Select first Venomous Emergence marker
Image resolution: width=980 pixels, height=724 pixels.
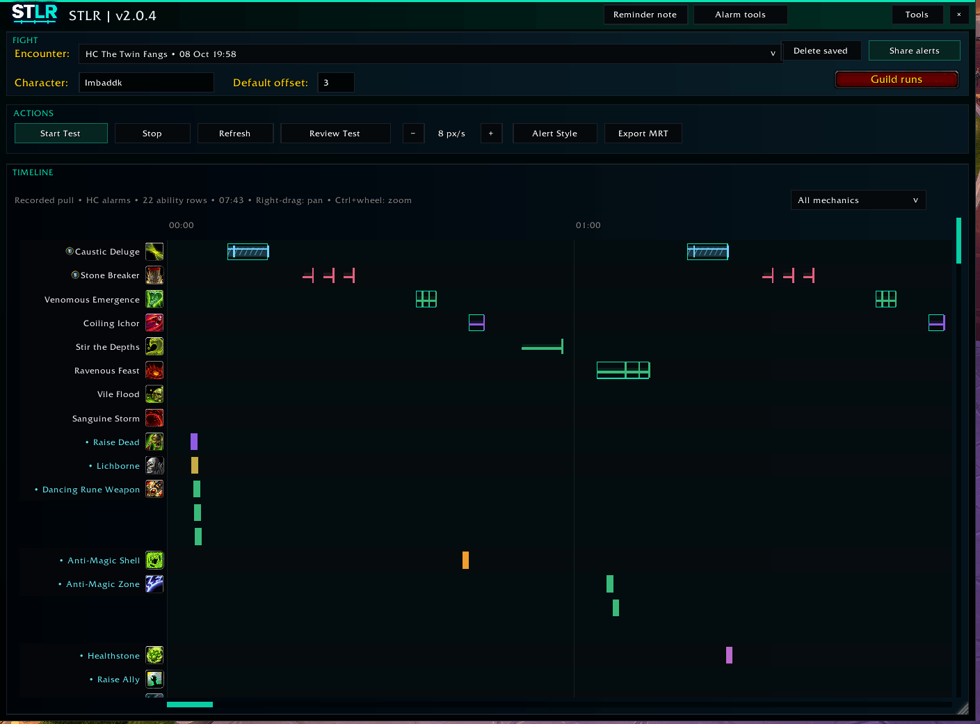click(426, 299)
